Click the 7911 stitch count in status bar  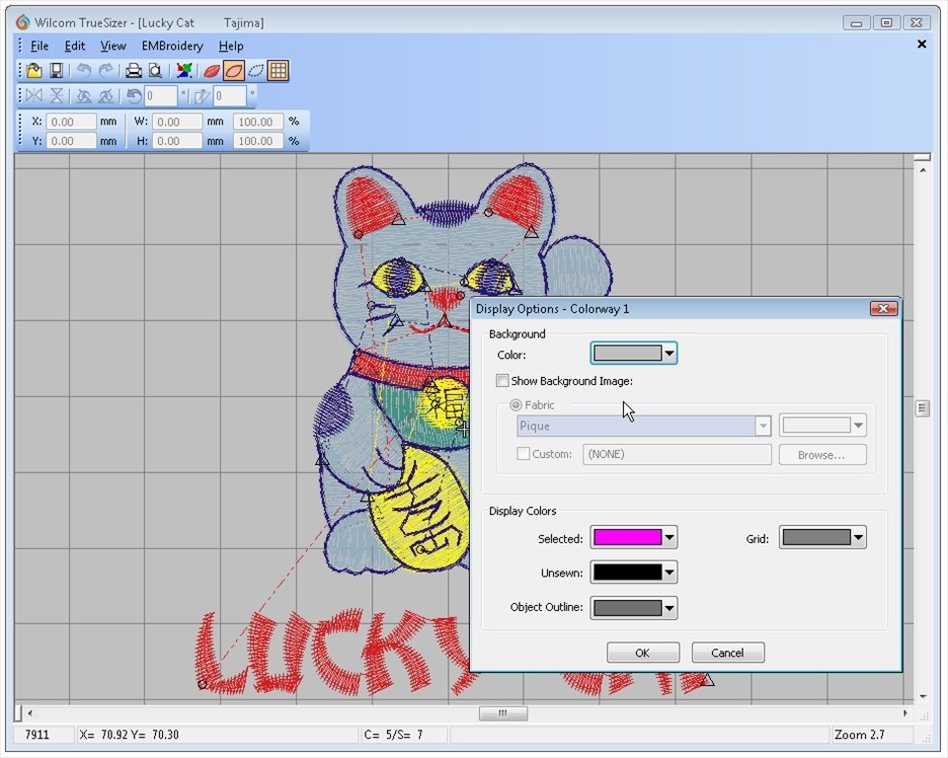[37, 735]
